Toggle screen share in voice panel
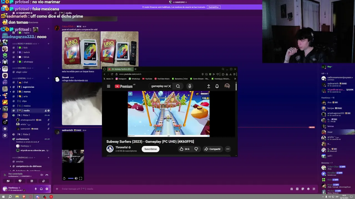Viewport: 355px width, 199px height. pyautogui.click(x=20, y=181)
